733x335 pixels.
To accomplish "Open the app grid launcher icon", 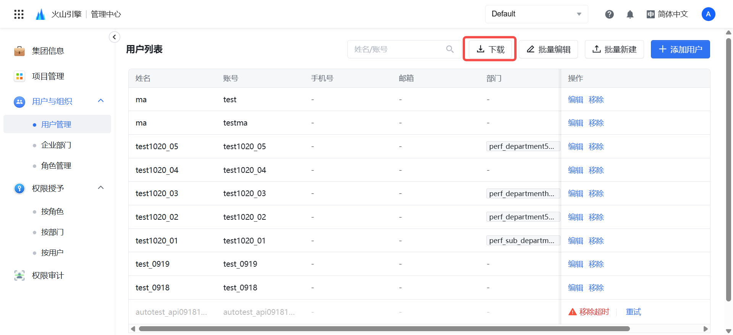I will [19, 14].
